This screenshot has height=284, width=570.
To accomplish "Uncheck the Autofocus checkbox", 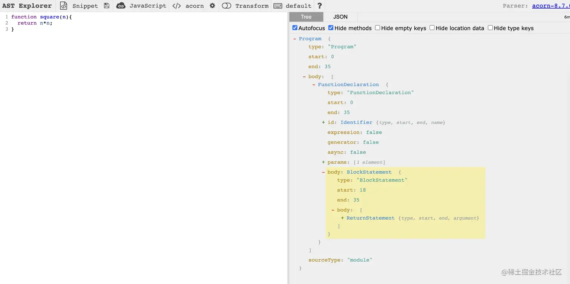I will point(295,28).
